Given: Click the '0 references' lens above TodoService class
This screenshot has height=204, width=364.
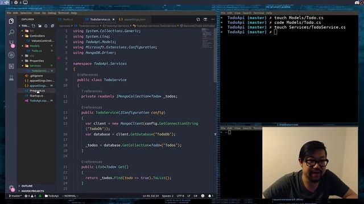Looking at the screenshot, I should (x=88, y=75).
